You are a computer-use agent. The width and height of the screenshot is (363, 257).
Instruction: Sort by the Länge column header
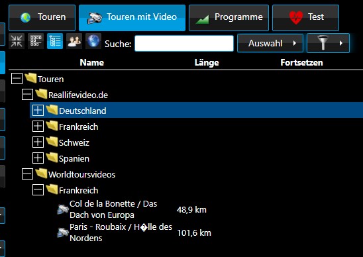point(207,62)
